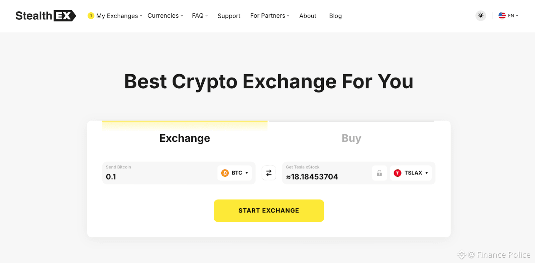This screenshot has height=263, width=535.
Task: Click the Send Bitcoin amount field
Action: tap(157, 176)
